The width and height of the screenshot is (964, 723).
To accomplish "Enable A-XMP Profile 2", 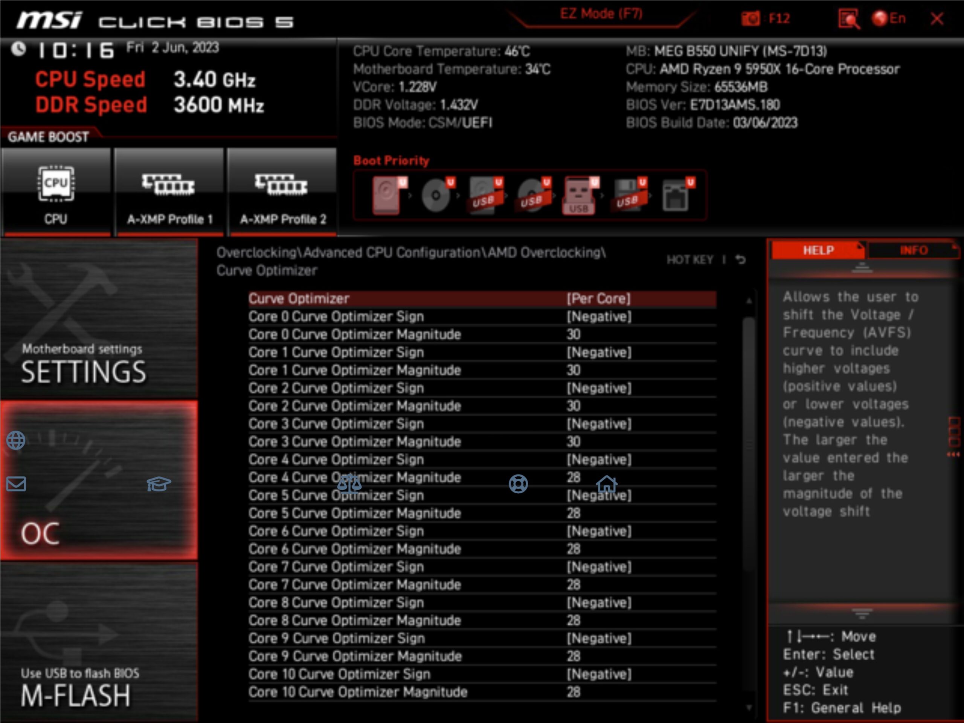I will click(282, 192).
